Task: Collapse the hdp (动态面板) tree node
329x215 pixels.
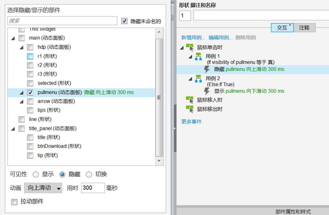Action: pos(22,47)
